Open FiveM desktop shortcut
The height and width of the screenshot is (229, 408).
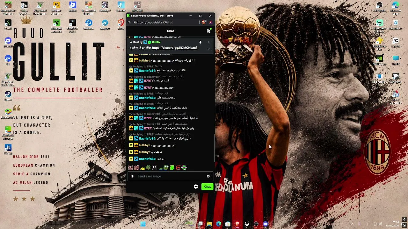[8, 25]
